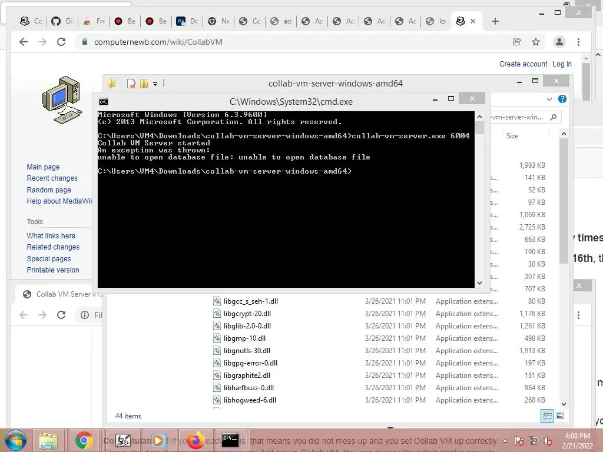603x452 pixels.
Task: Switch to the Photopea 'Dc' tab
Action: click(x=187, y=21)
